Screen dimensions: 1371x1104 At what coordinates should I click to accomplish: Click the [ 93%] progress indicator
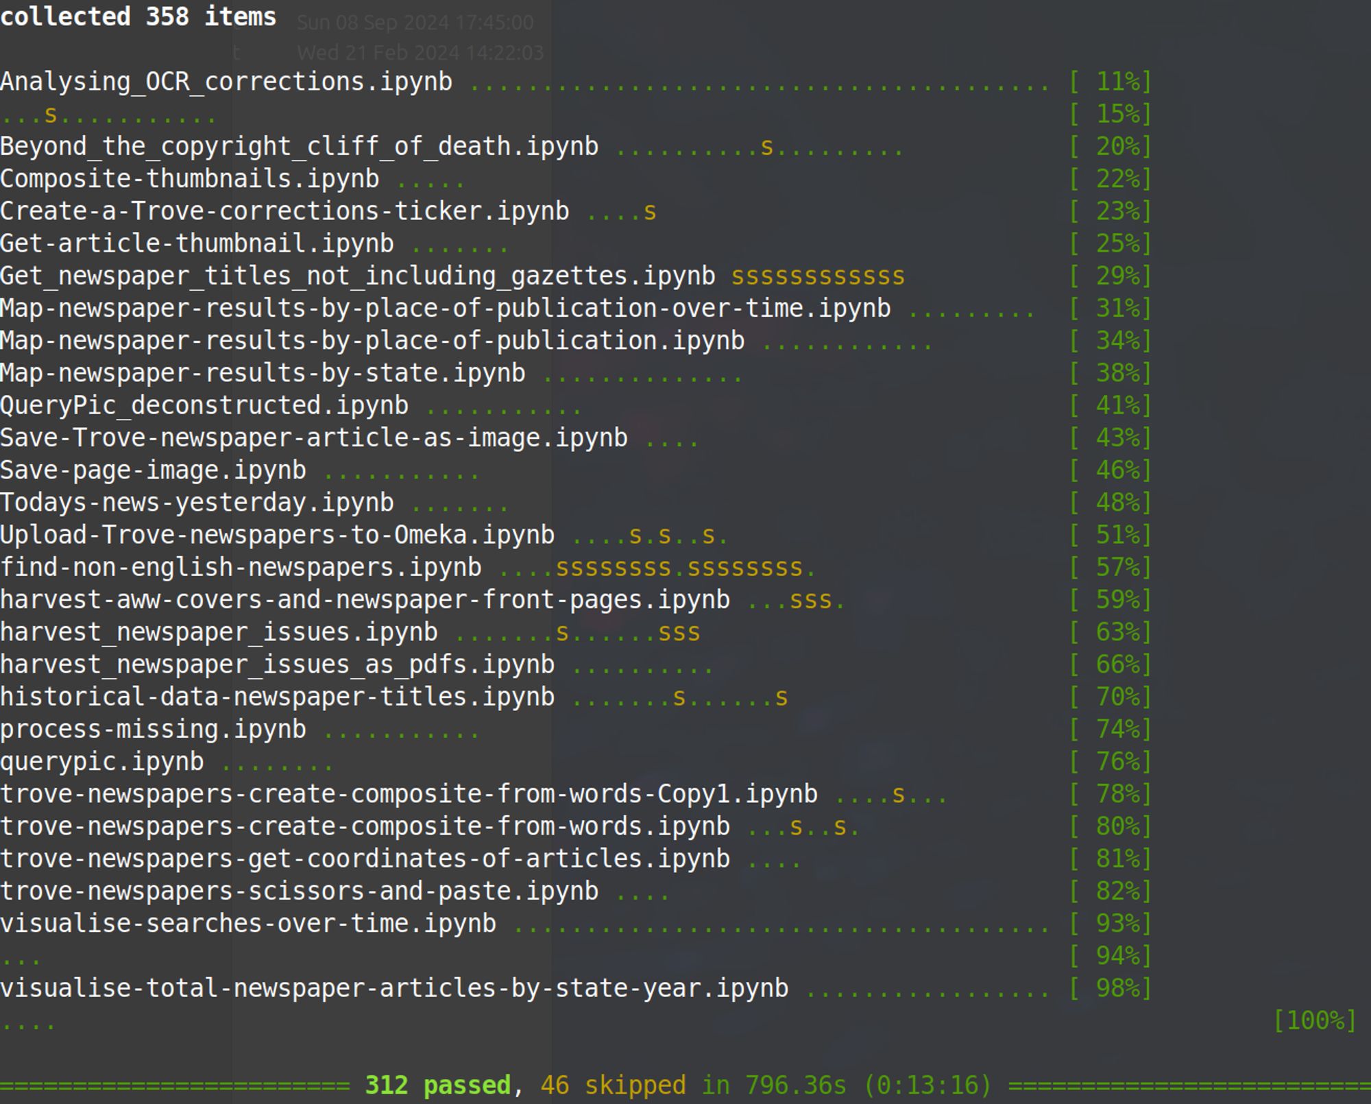1110,924
